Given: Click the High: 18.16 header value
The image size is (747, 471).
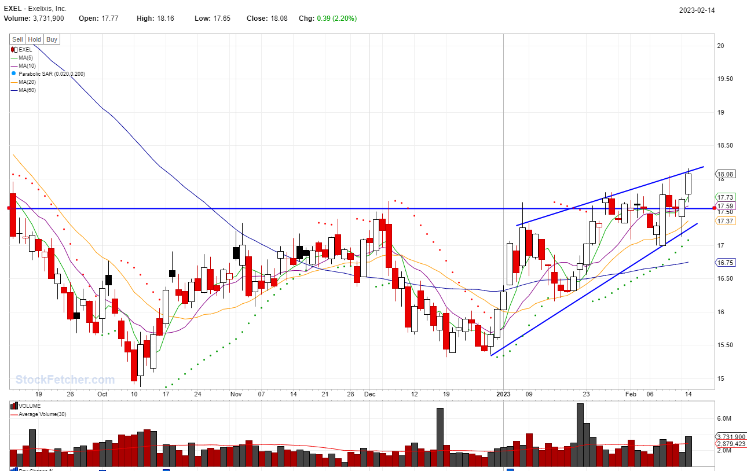Looking at the screenshot, I should tap(154, 19).
